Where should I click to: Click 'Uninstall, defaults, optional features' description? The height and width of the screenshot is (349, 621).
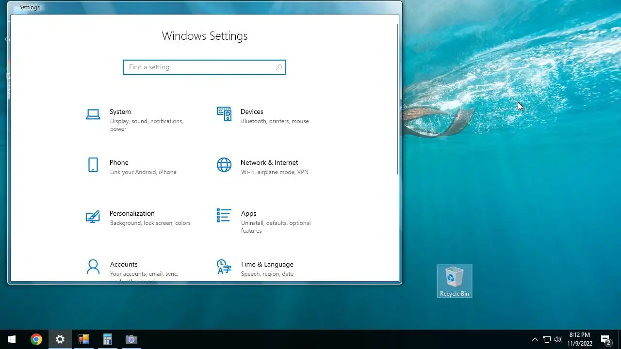[276, 227]
